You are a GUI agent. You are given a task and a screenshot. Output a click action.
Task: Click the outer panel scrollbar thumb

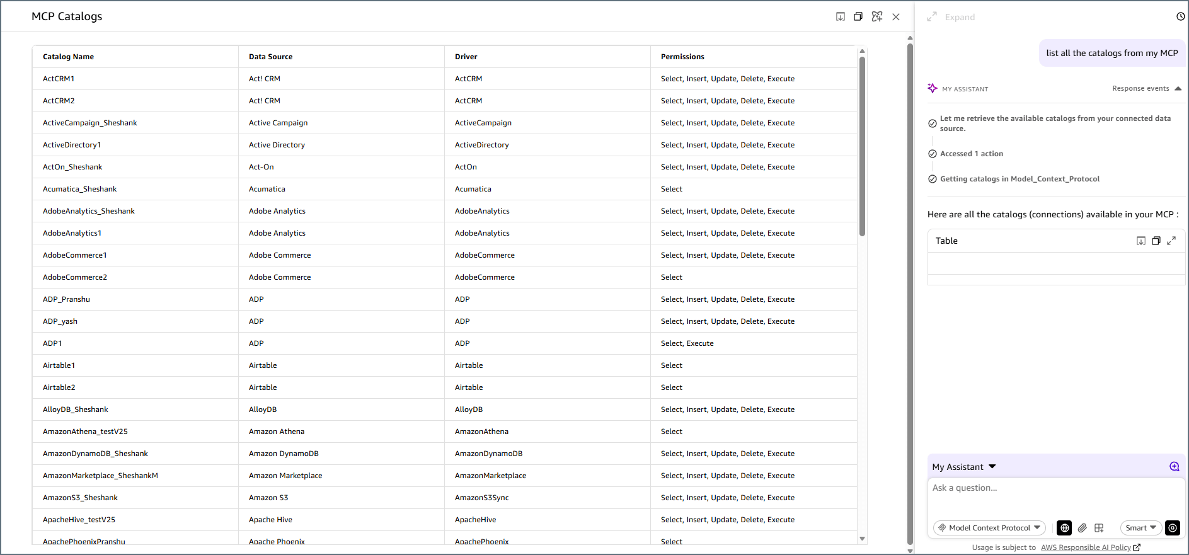tap(910, 293)
